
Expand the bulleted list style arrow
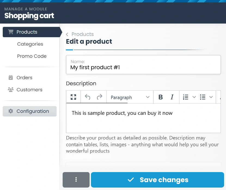(x=211, y=97)
